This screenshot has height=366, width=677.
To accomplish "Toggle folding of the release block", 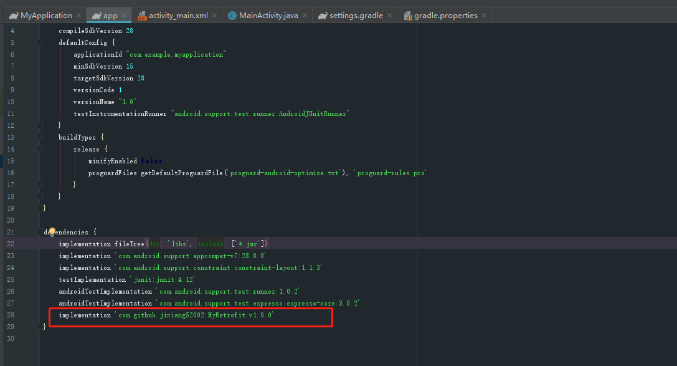I will coord(39,149).
